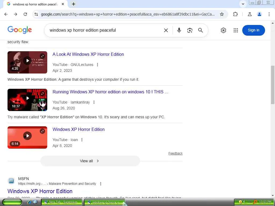Open more options for the MSFN result

[x=100, y=183]
